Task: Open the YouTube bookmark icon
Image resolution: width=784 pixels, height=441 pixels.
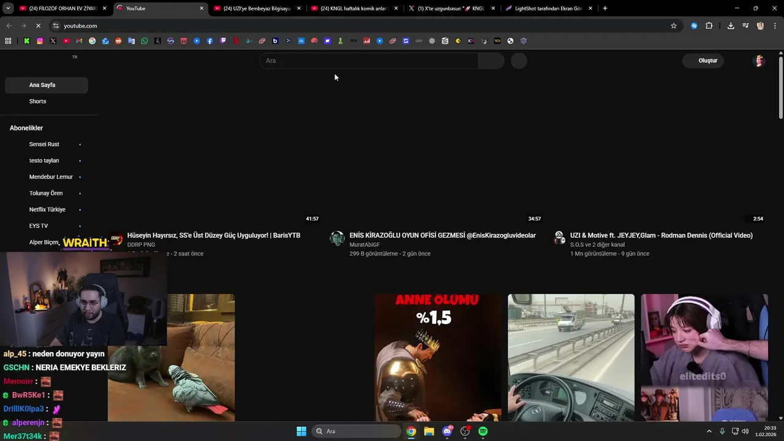Action: [x=66, y=41]
